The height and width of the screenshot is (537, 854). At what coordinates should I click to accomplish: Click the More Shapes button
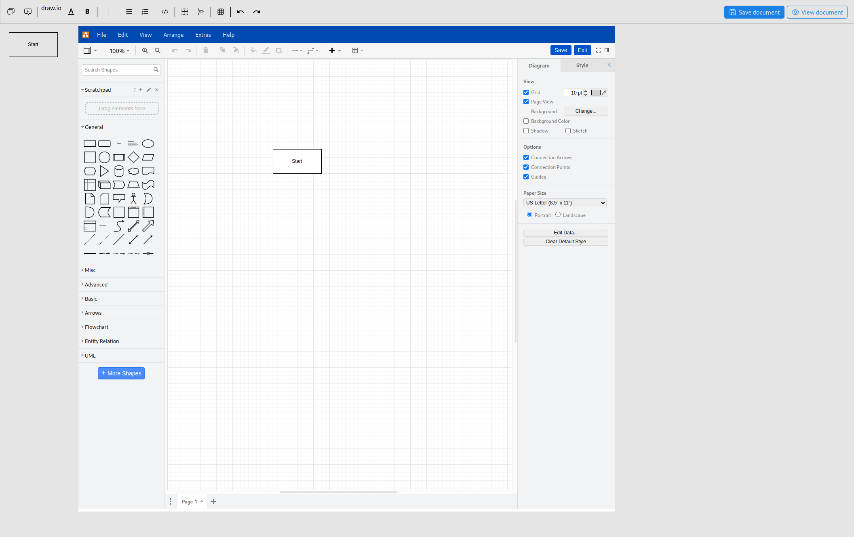pos(121,373)
